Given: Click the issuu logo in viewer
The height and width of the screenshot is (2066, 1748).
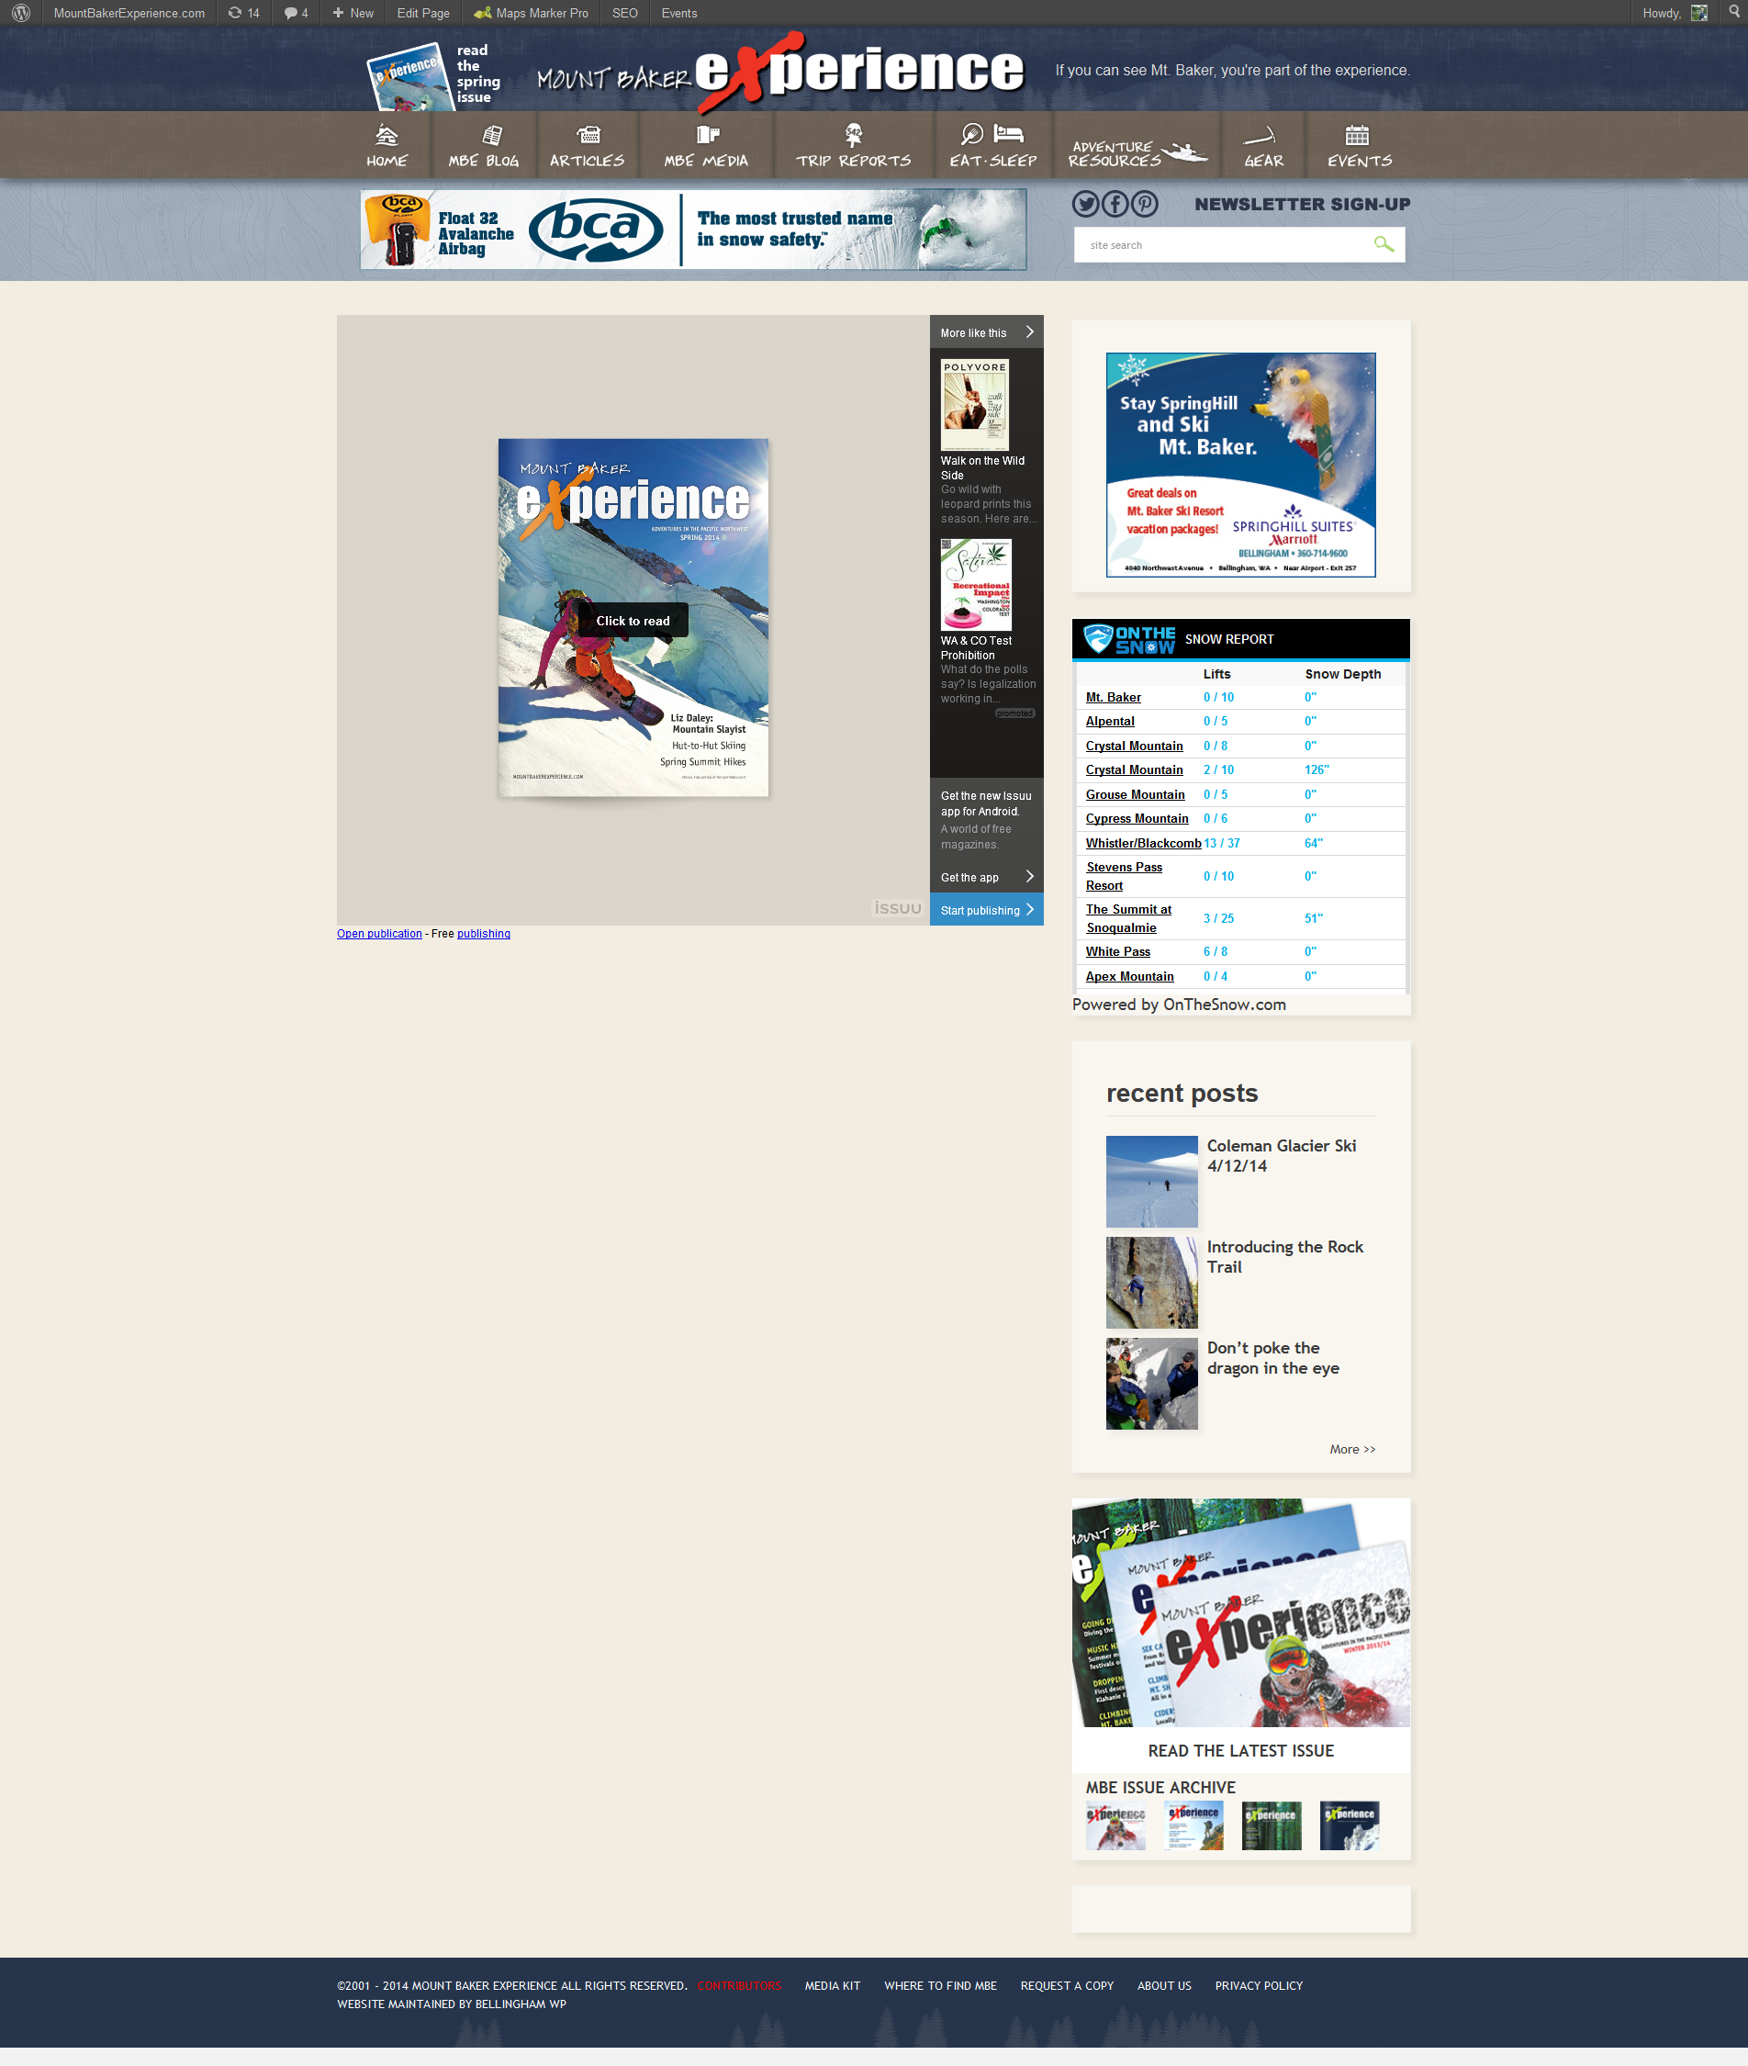Looking at the screenshot, I should pyautogui.click(x=897, y=907).
